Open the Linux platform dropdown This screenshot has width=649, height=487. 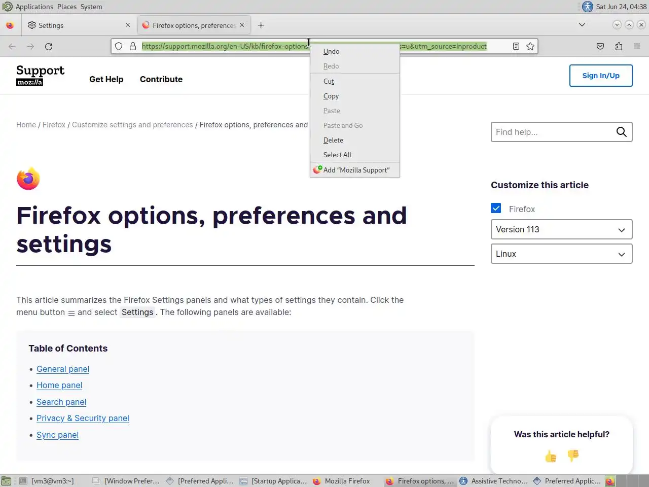point(562,254)
